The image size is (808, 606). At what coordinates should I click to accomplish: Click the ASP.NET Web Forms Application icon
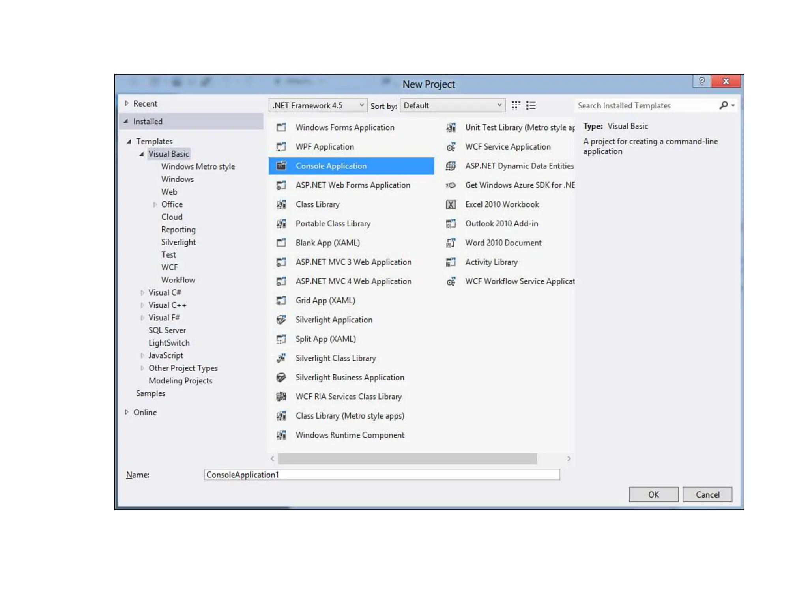[281, 185]
